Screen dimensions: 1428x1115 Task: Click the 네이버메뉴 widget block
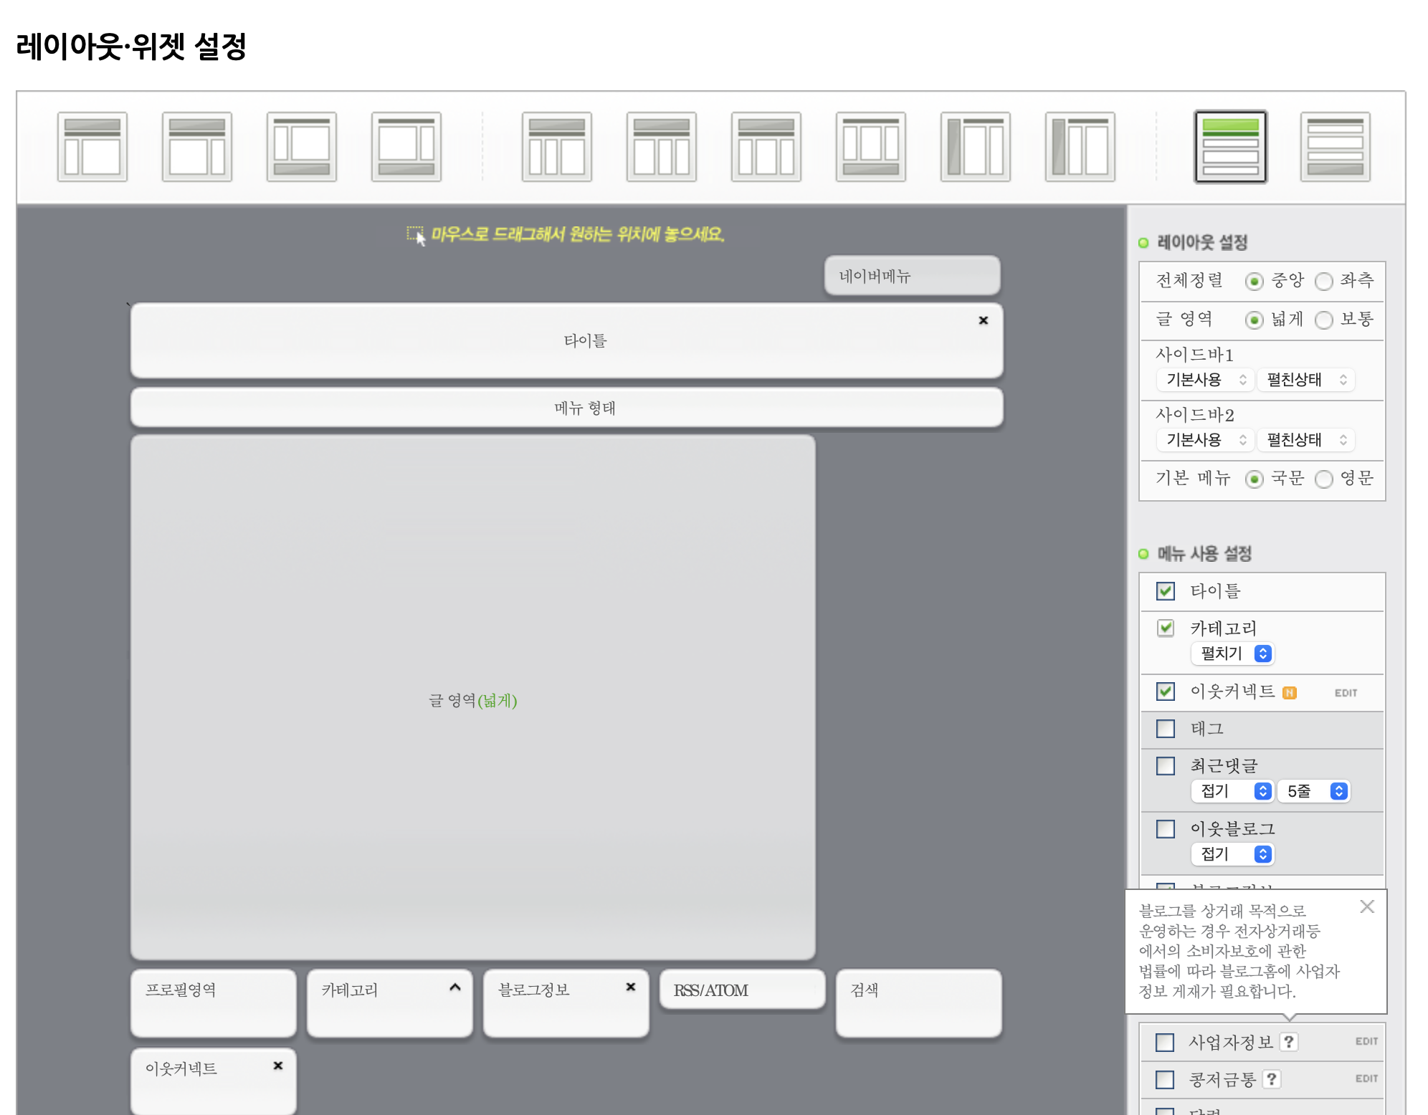point(912,276)
